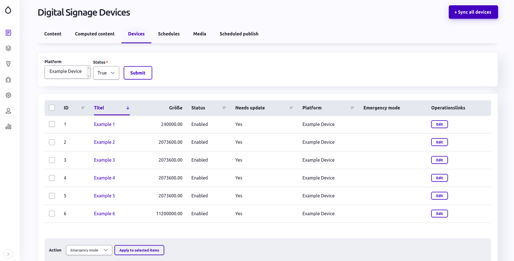This screenshot has width=514, height=261.
Task: Select Example Device in the Platform list box
Action: click(65, 71)
